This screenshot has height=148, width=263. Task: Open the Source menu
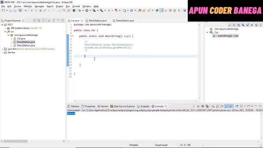pyautogui.click(x=17, y=7)
